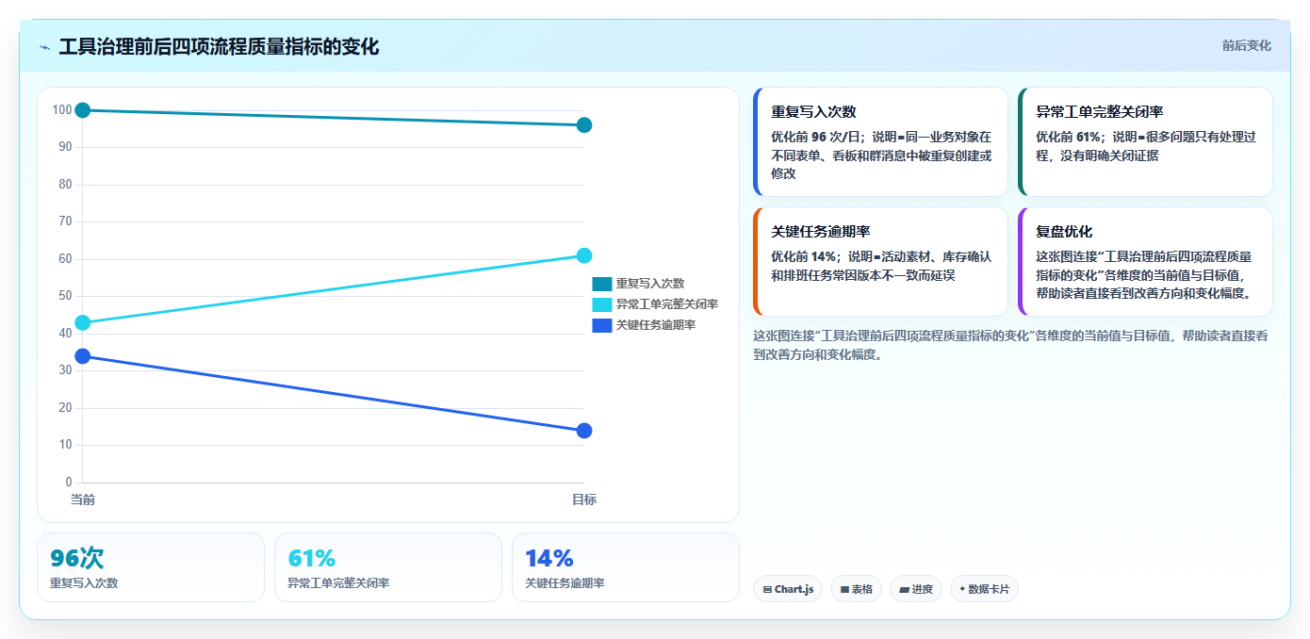
Task: Select the 14% summary stat card
Action: click(x=626, y=567)
